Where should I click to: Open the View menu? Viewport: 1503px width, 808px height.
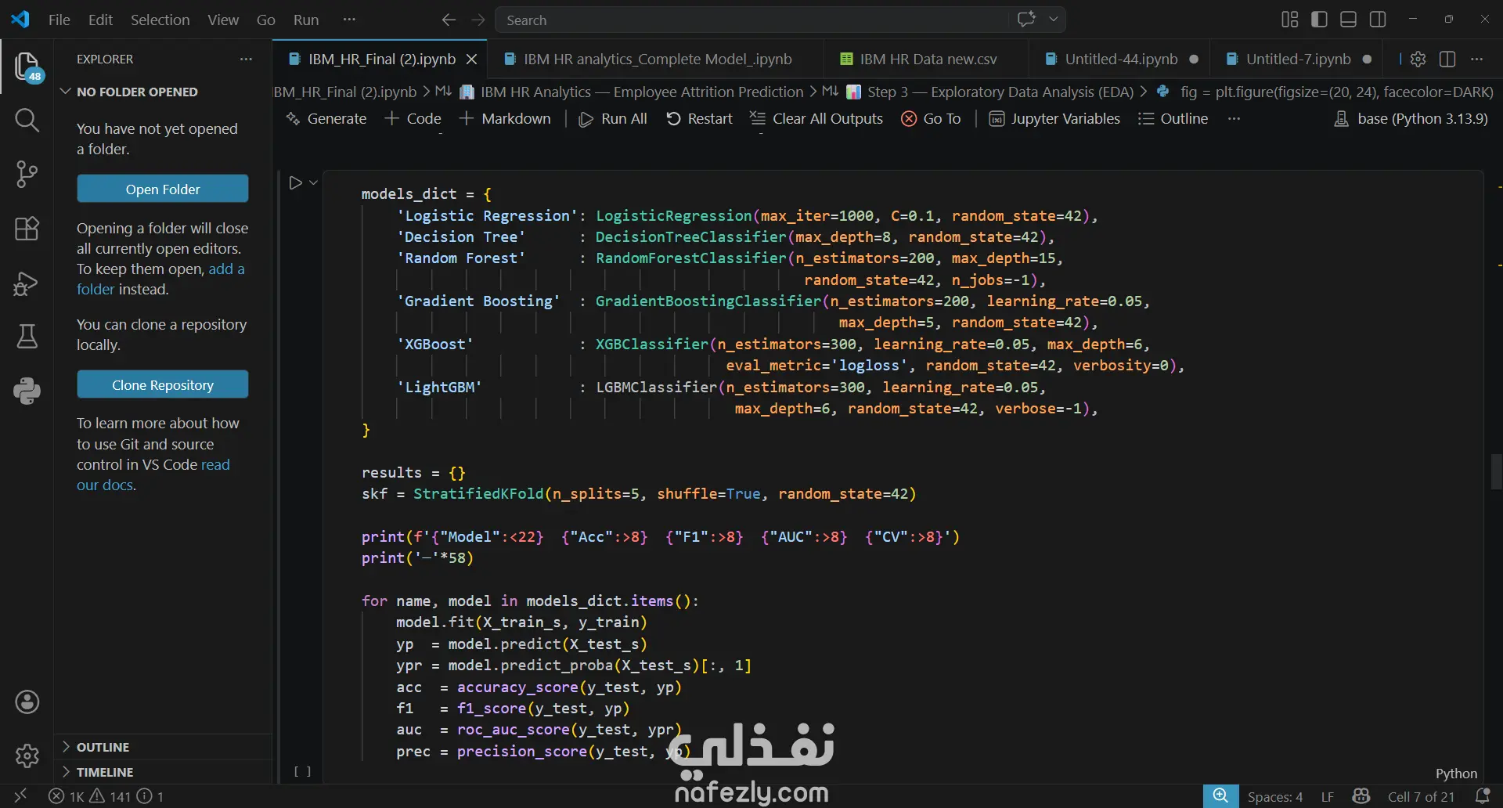(x=223, y=20)
